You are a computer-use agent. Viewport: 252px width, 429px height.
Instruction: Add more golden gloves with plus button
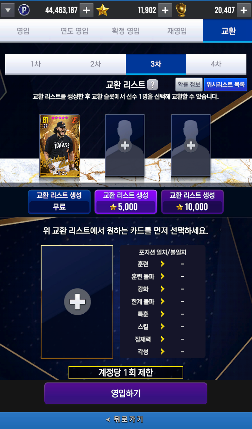click(x=244, y=10)
